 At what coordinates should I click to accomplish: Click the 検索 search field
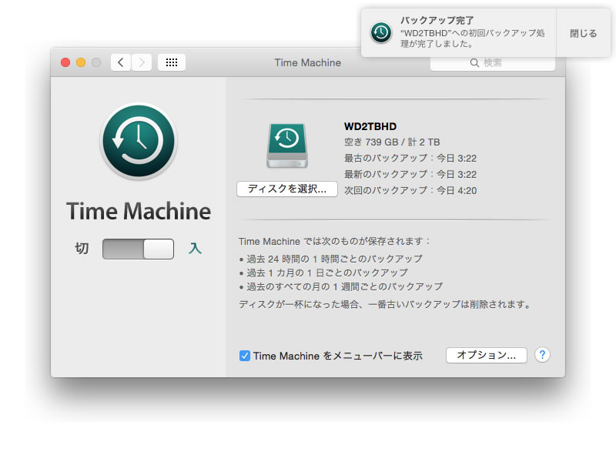(493, 63)
